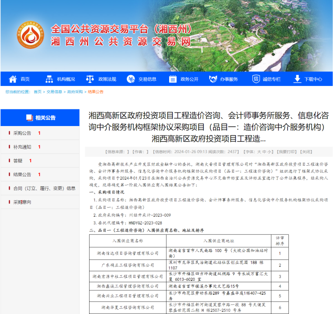333x314 pixels.
Task: Go to 首页 in the breadcrumb
Action: (38, 92)
